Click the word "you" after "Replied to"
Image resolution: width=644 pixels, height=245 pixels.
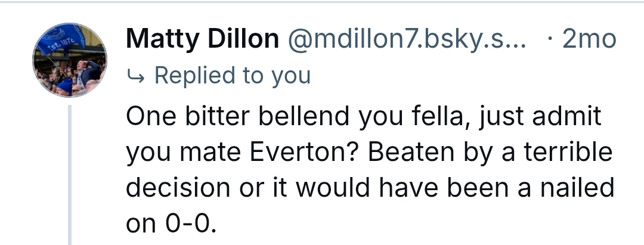(x=292, y=76)
